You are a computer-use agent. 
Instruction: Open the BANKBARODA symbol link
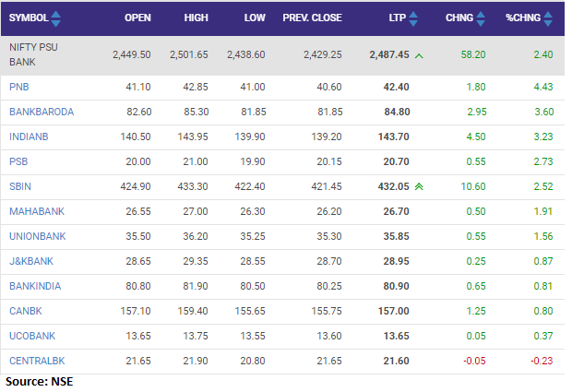pos(41,112)
